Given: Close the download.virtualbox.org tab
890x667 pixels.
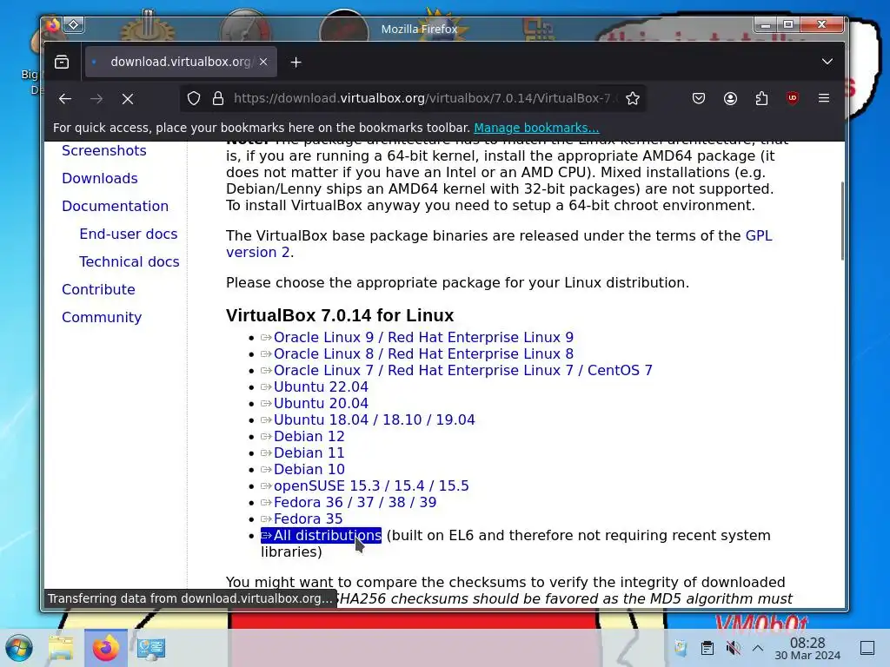Looking at the screenshot, I should (x=263, y=62).
